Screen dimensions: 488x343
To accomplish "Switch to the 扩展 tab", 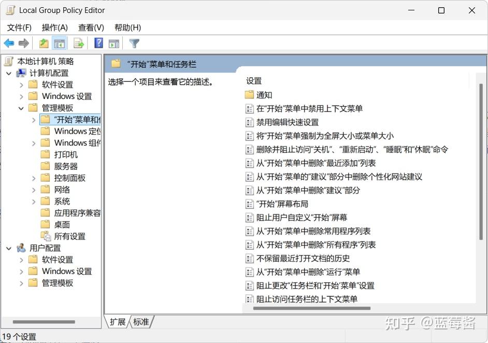I will point(119,322).
